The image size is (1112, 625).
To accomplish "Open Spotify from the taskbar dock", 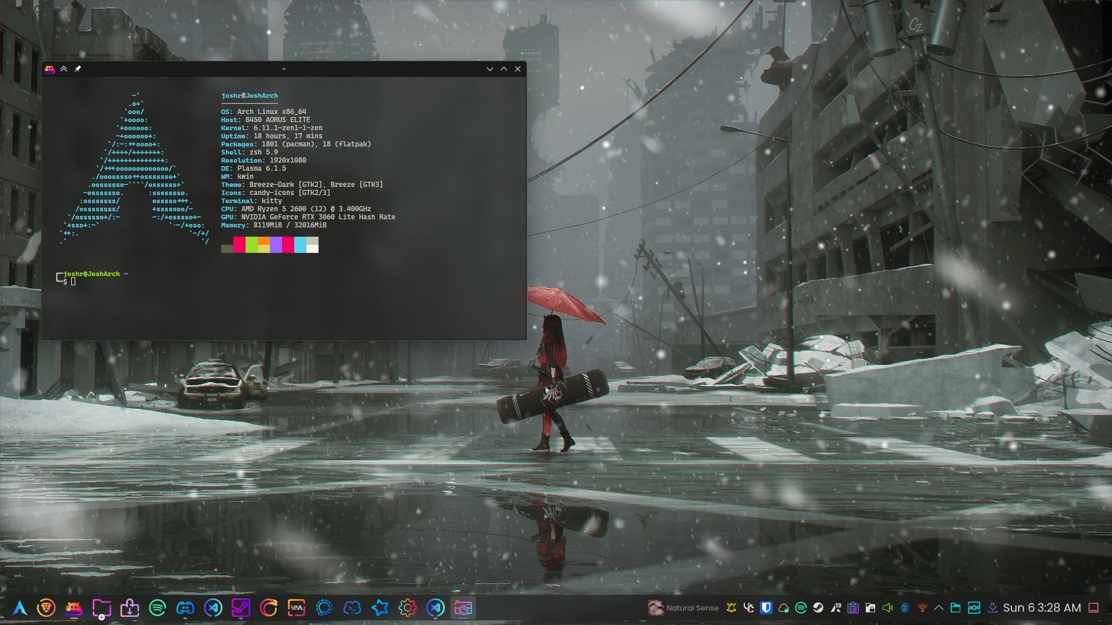I will pyautogui.click(x=158, y=608).
